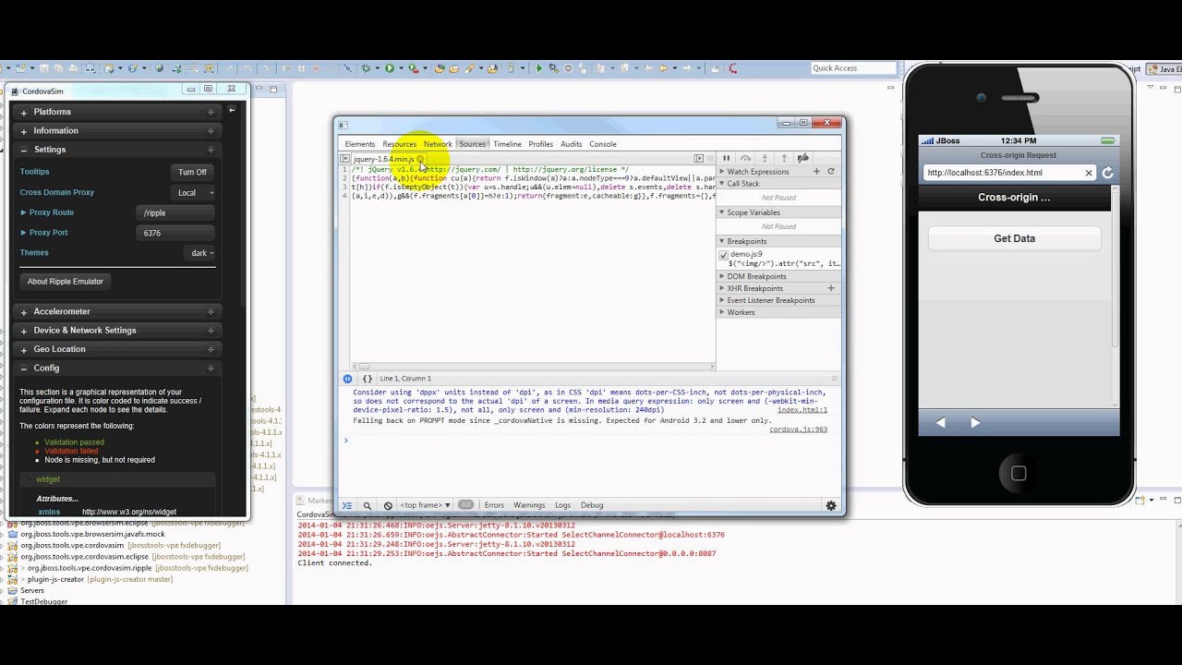Select the All console filter

coord(465,505)
